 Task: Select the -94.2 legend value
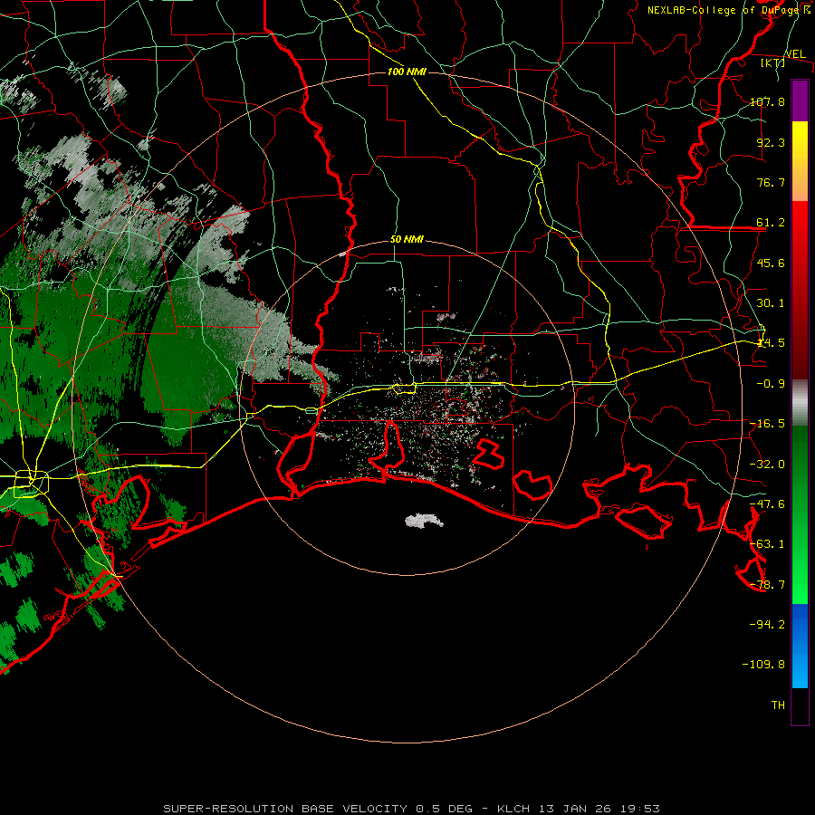(x=767, y=624)
